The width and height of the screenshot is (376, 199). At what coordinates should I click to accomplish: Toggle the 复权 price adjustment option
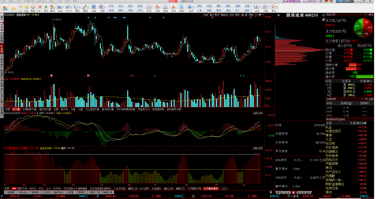(237, 15)
